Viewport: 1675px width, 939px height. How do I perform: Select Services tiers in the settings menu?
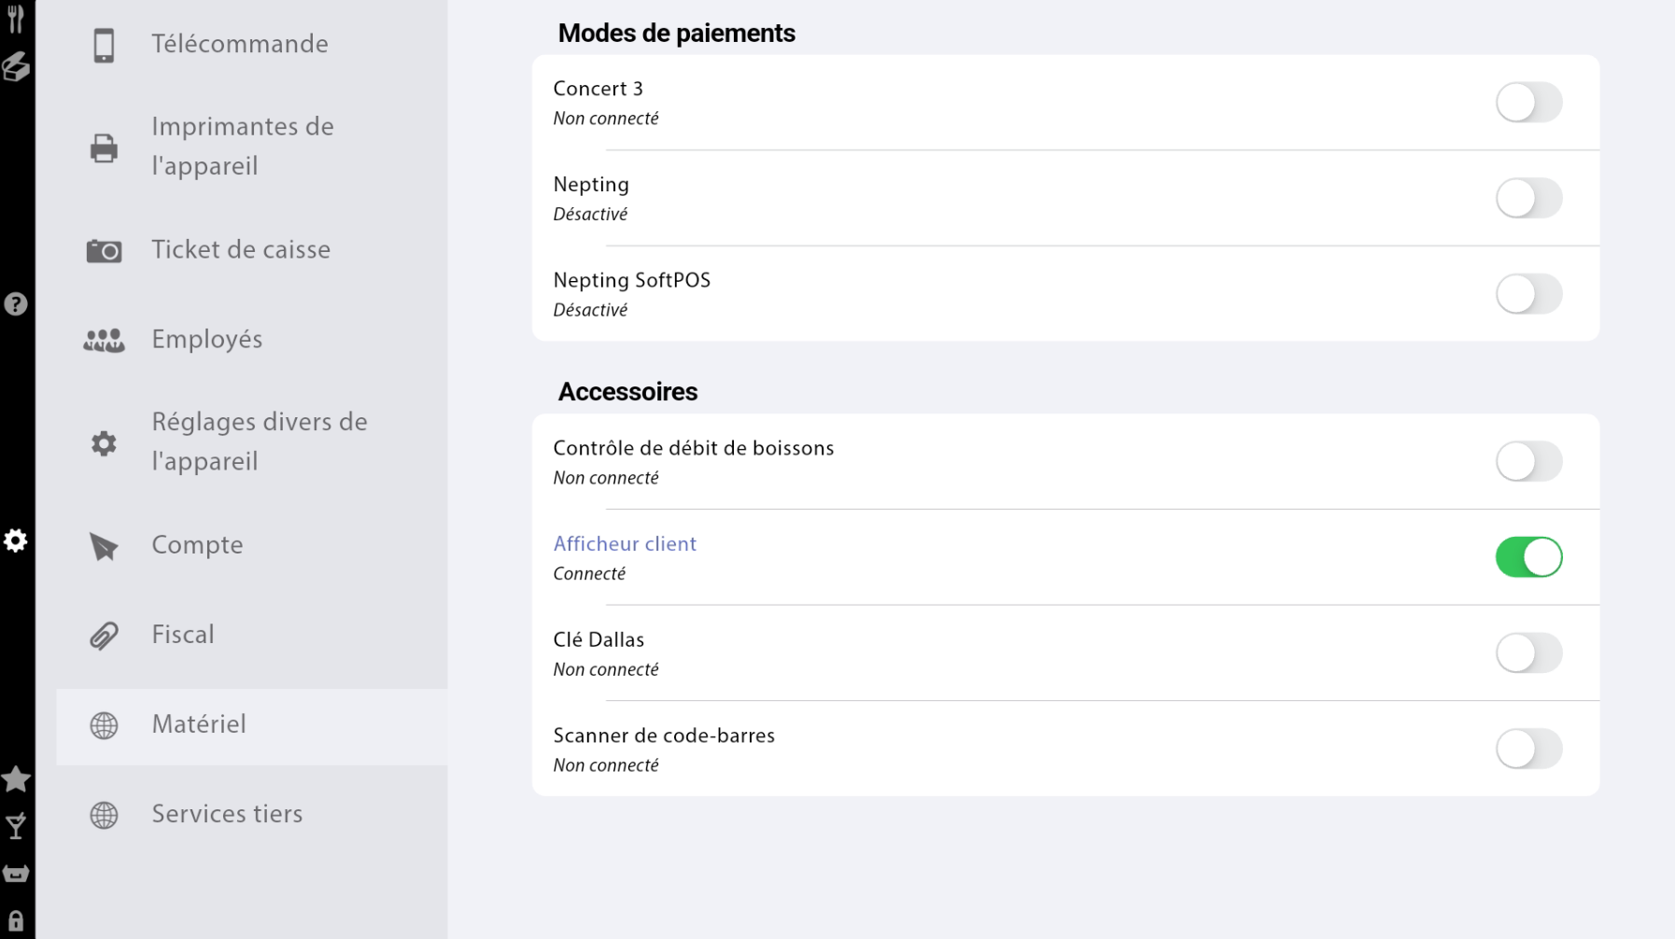tap(227, 814)
